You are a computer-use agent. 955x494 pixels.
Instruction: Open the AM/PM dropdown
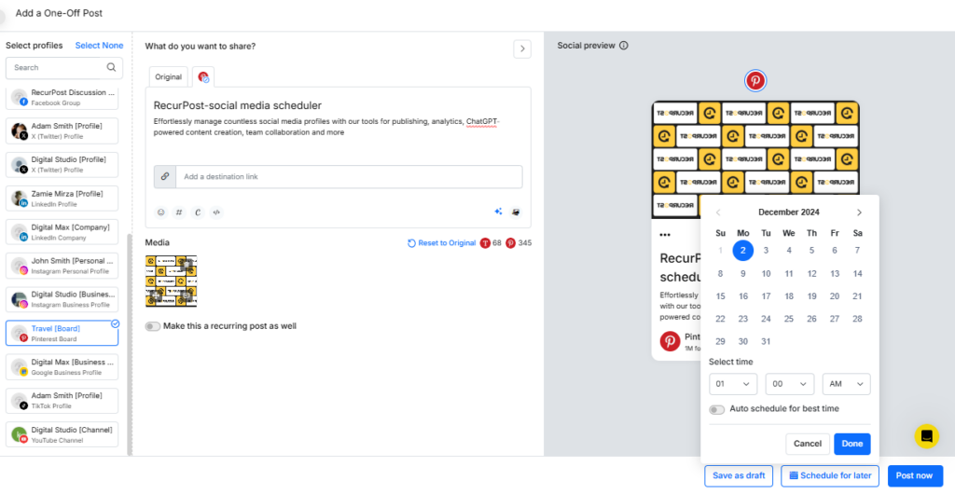point(847,384)
